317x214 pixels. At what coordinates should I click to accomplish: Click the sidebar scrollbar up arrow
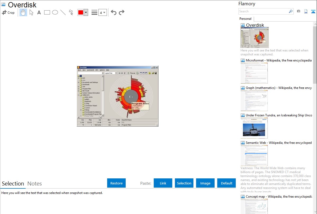pos(315,24)
